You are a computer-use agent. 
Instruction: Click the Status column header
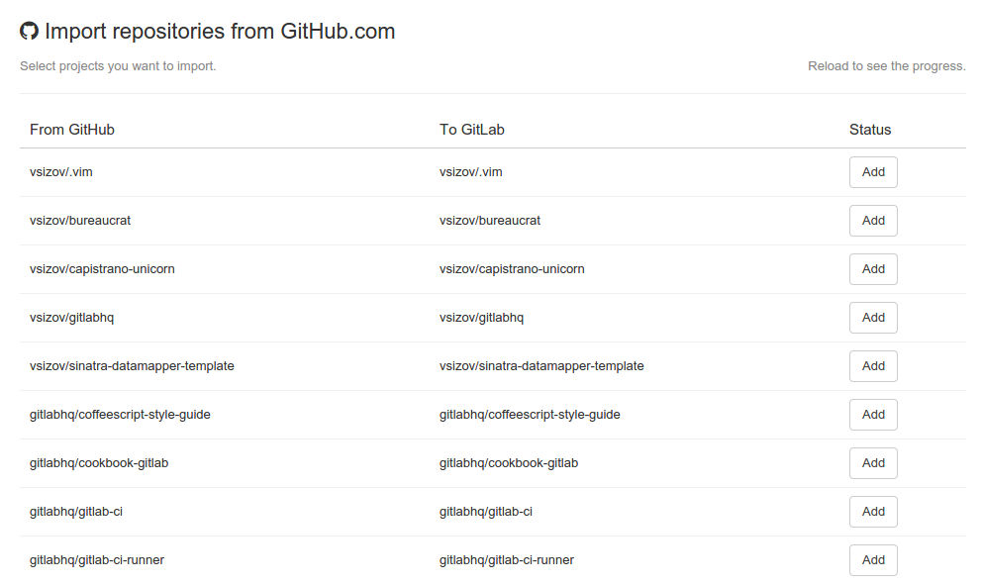click(x=870, y=130)
